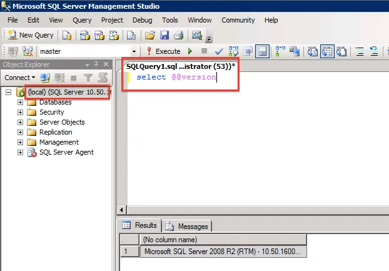Switch to the Messages tab
The image size is (389, 271).
tap(187, 227)
